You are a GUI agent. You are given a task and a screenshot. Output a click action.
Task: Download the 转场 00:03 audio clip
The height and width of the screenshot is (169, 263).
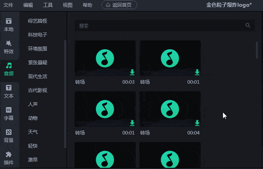coord(132,72)
